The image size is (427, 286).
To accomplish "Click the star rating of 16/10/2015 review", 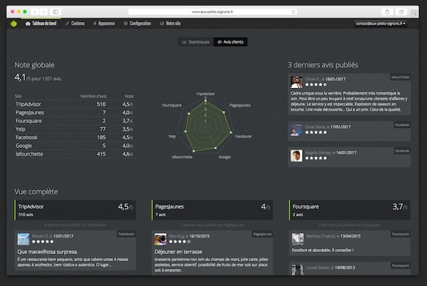I will coord(180,242).
